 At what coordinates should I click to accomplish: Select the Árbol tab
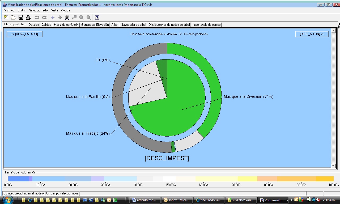tap(115, 25)
